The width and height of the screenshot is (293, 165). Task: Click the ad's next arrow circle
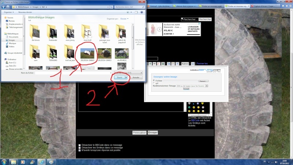point(159,29)
